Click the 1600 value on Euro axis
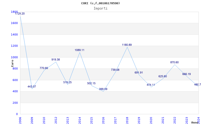 14,23
